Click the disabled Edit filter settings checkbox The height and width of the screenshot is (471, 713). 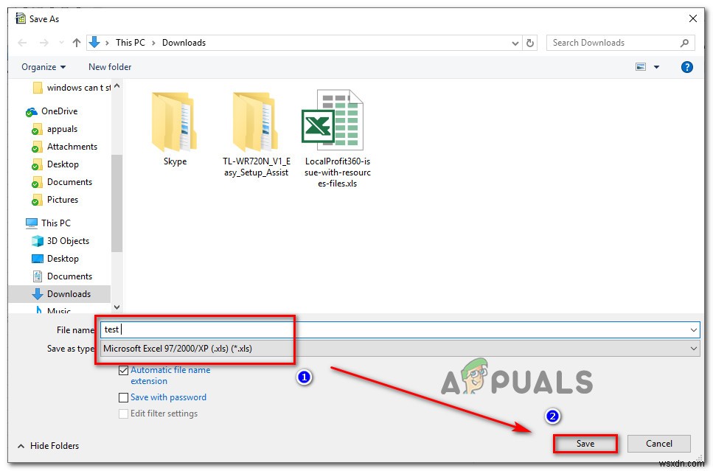123,414
